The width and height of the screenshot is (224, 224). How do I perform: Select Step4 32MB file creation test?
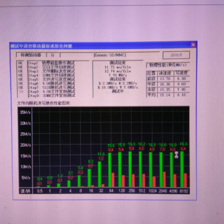coord(52,75)
